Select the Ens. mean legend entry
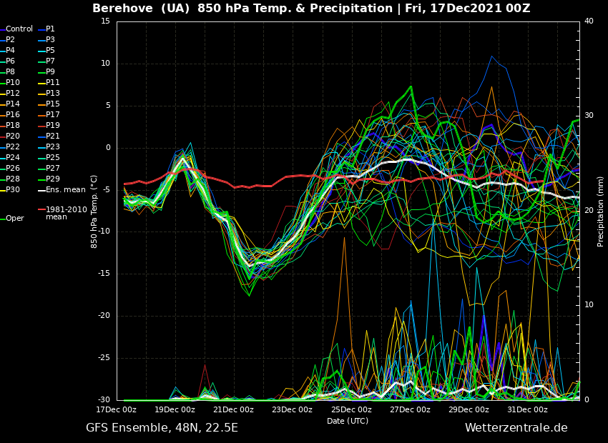The width and height of the screenshot is (608, 443). 65,190
